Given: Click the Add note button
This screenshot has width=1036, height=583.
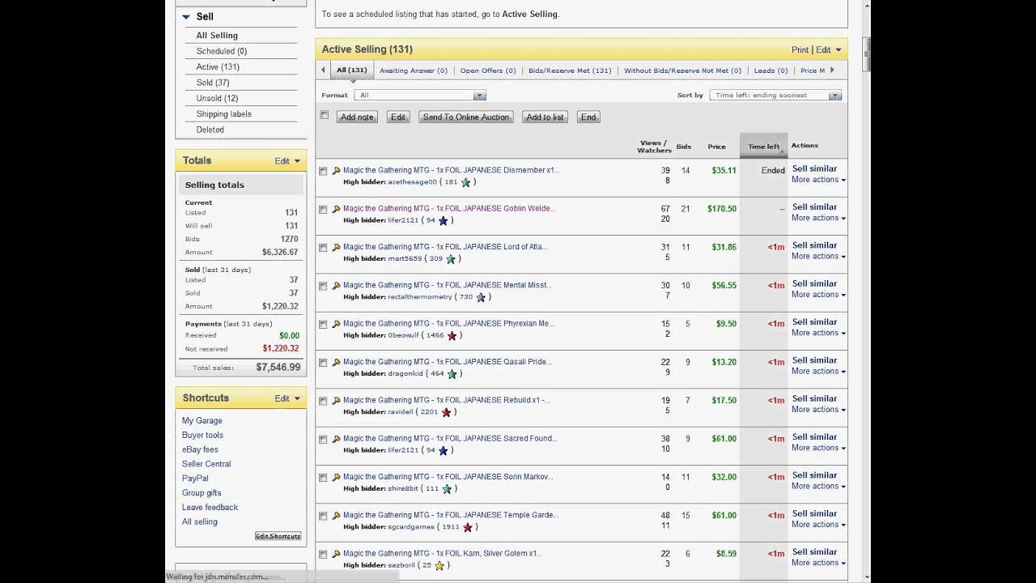Looking at the screenshot, I should click(357, 117).
